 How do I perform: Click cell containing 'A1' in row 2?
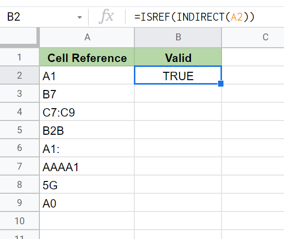[x=87, y=75]
